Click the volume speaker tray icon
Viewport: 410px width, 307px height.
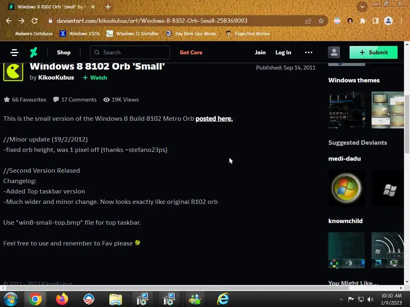click(370, 299)
